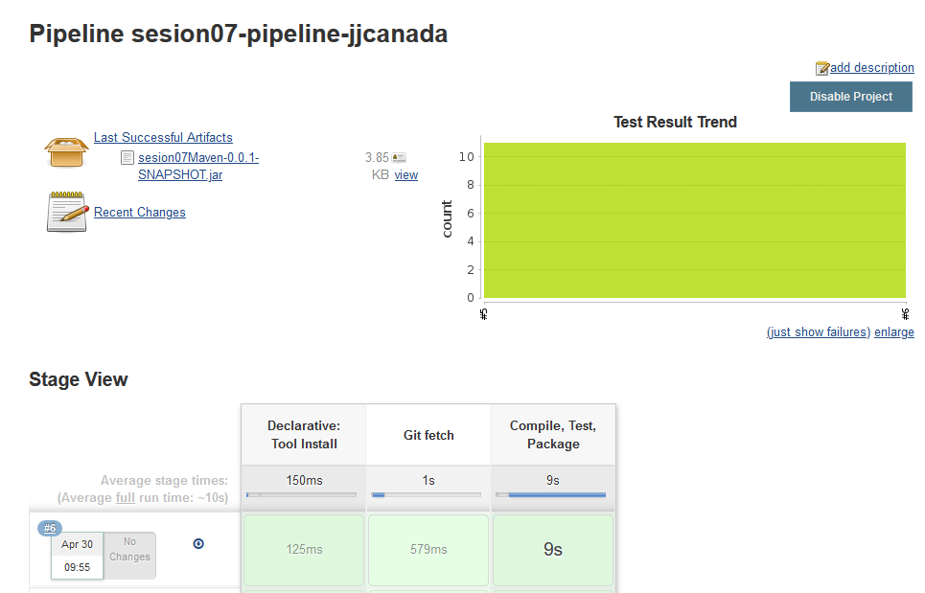Image resolution: width=925 pixels, height=593 pixels.
Task: Open the 579ms Git fetch stage cell
Action: click(428, 549)
